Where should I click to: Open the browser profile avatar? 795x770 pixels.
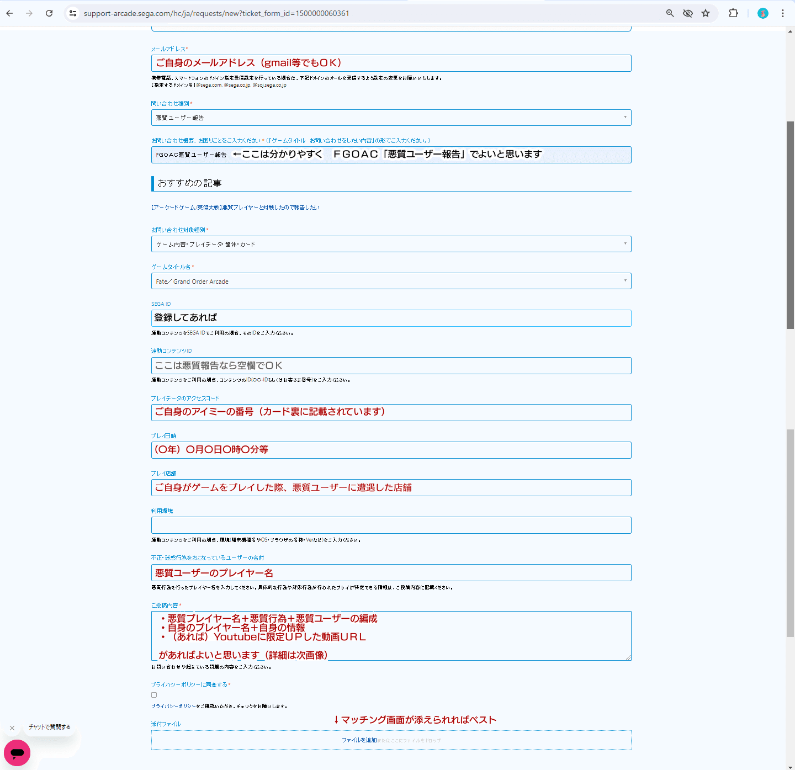(x=763, y=13)
